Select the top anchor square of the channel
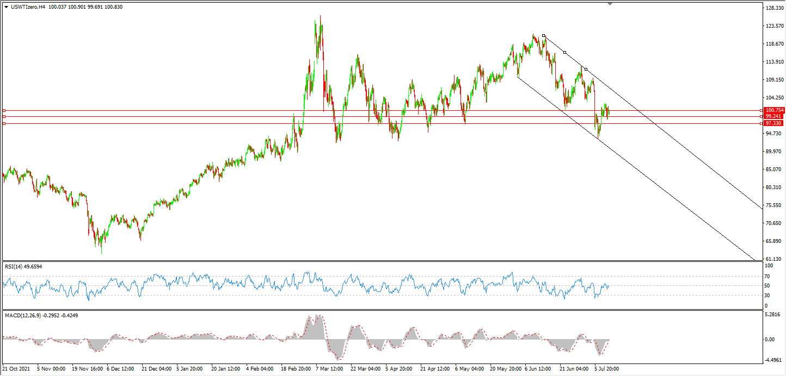The width and height of the screenshot is (786, 376). pos(544,36)
